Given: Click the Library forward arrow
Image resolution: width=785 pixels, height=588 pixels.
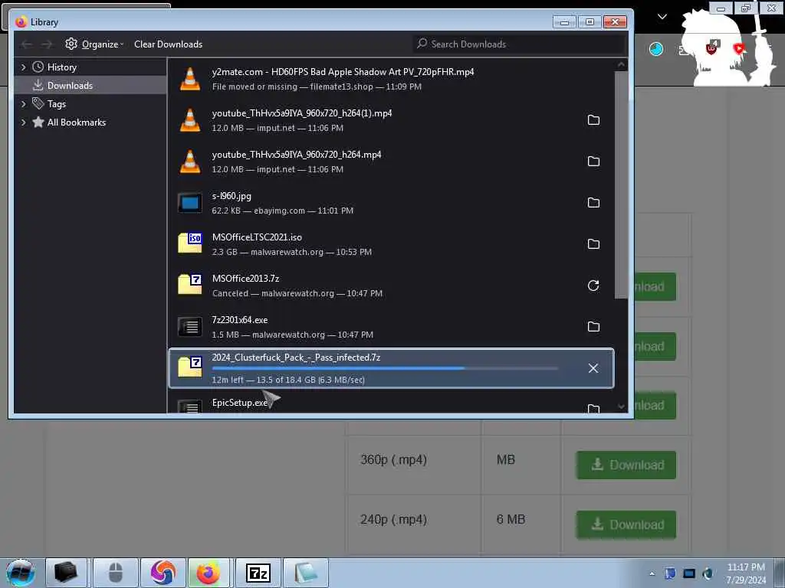Looking at the screenshot, I should [47, 44].
